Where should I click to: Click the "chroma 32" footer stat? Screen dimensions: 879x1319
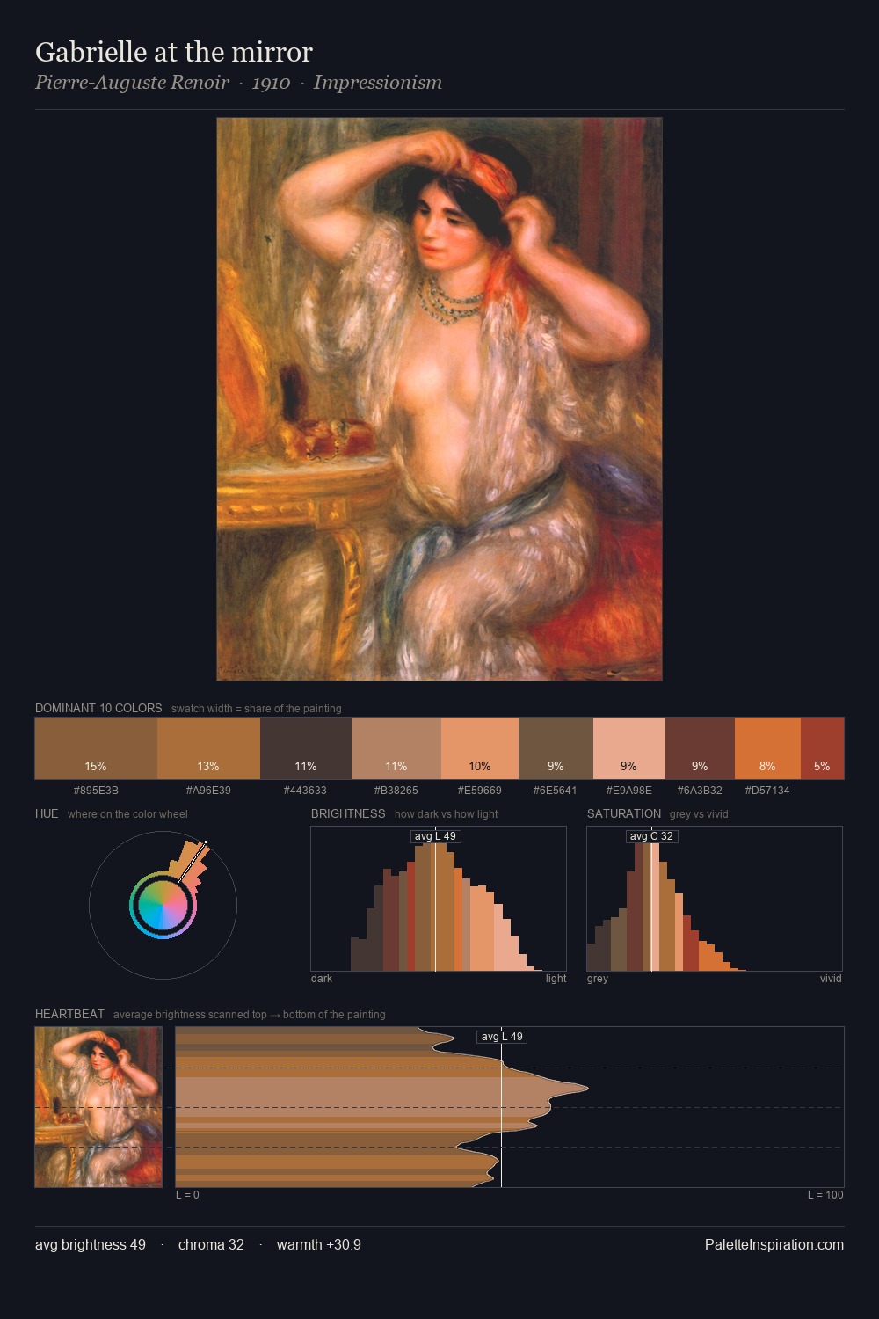click(211, 1244)
